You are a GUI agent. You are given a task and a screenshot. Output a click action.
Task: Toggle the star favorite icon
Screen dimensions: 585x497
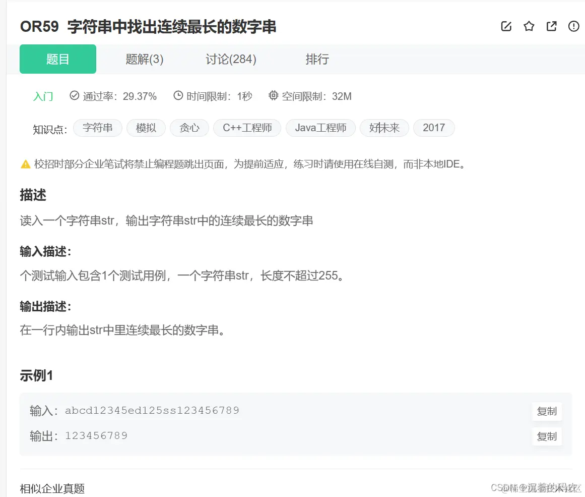click(x=529, y=26)
